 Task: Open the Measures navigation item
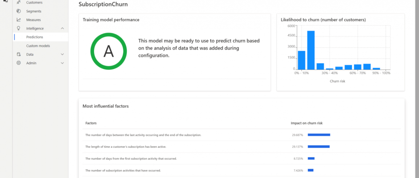(x=33, y=20)
